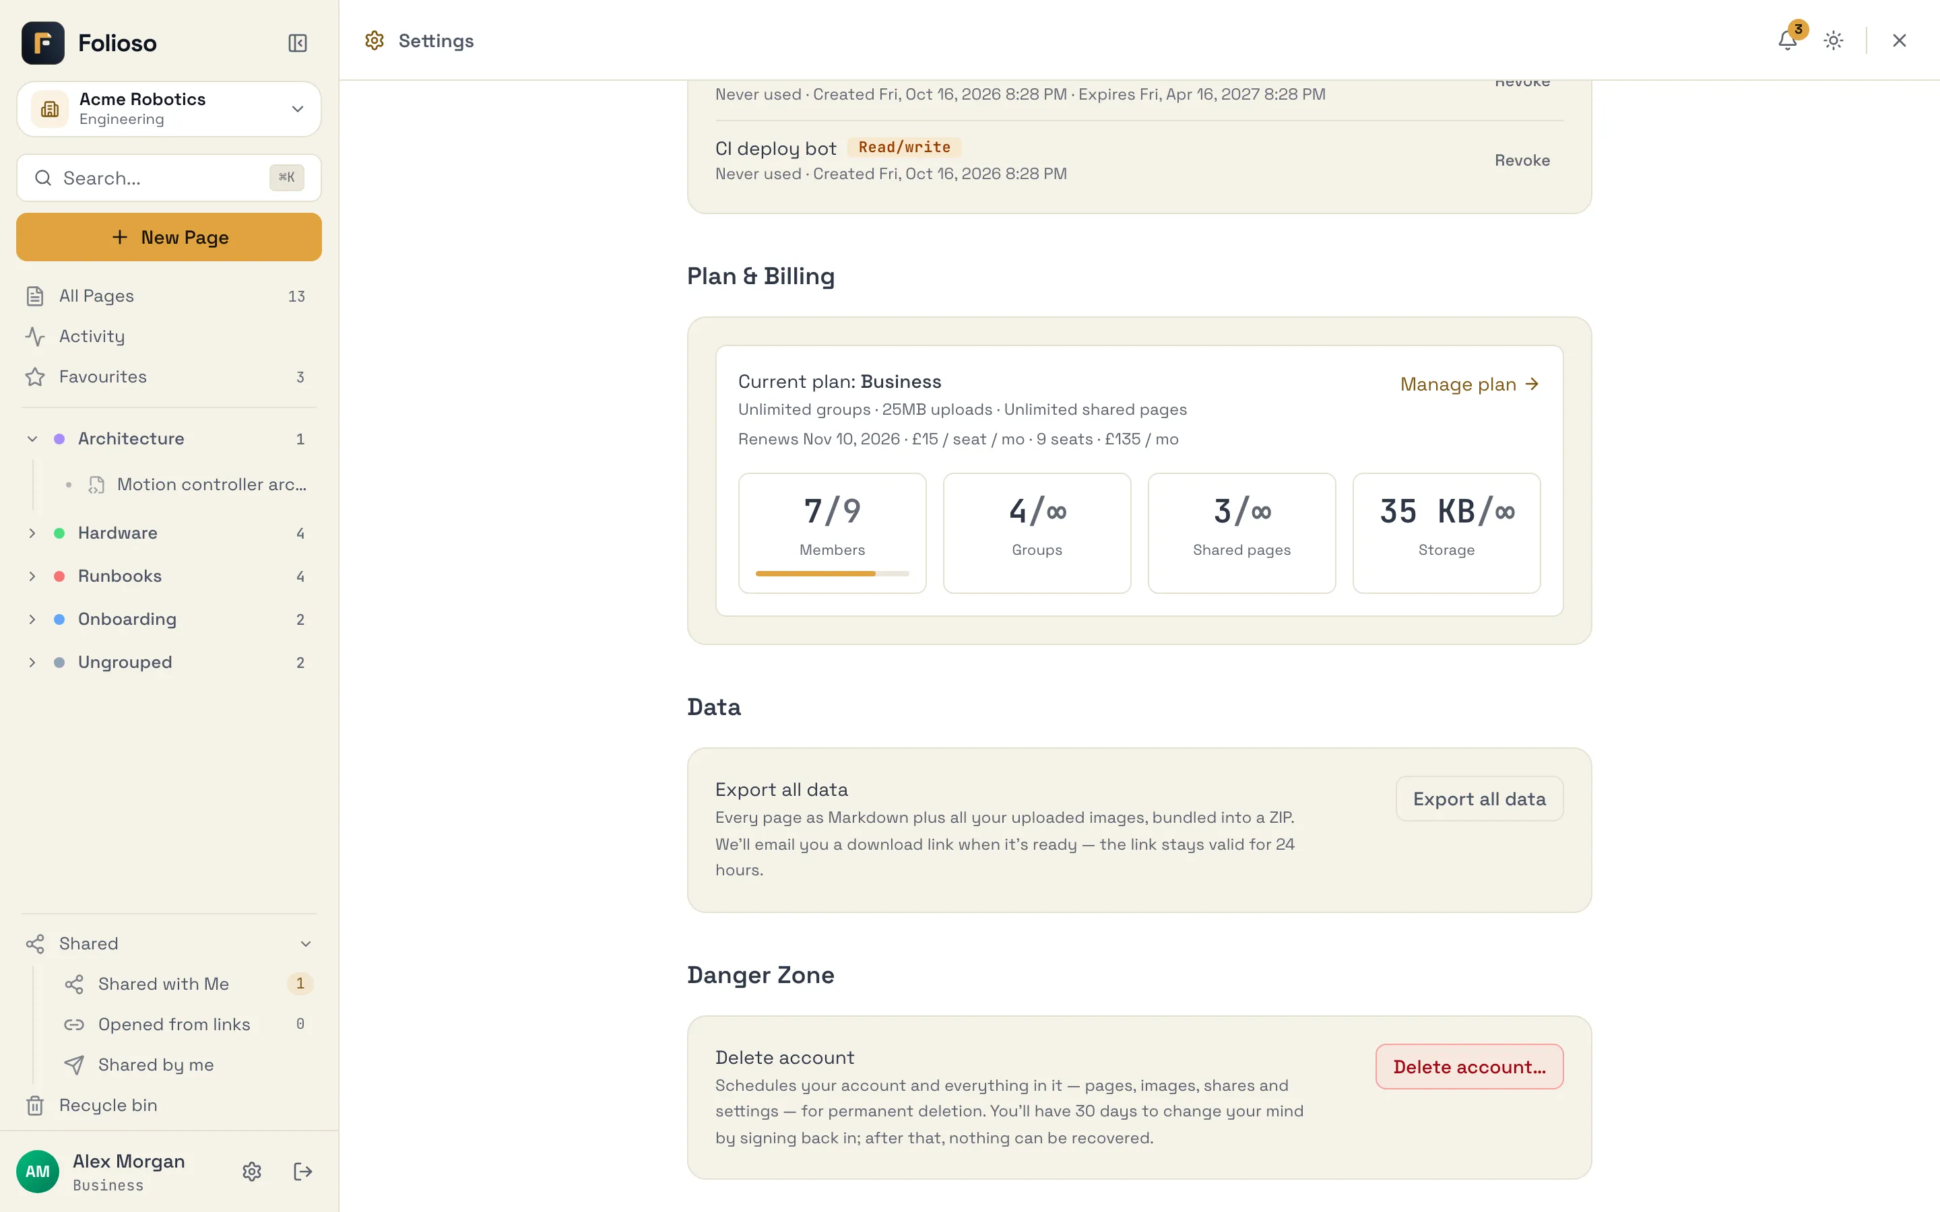Viewport: 1940px width, 1212px height.
Task: Close the Settings view
Action: [x=1899, y=40]
